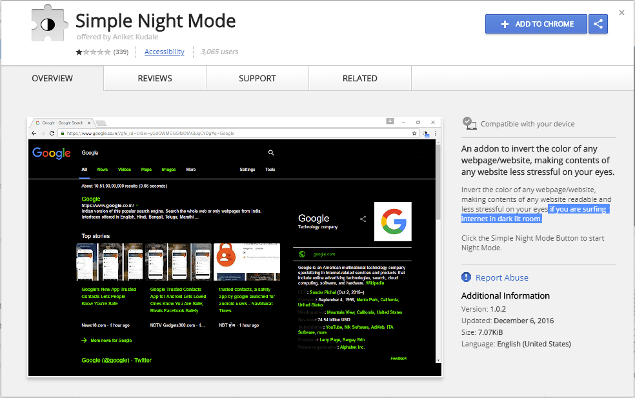Click 'offered by Aniket Kudale' text
The height and width of the screenshot is (398, 635).
click(x=117, y=37)
